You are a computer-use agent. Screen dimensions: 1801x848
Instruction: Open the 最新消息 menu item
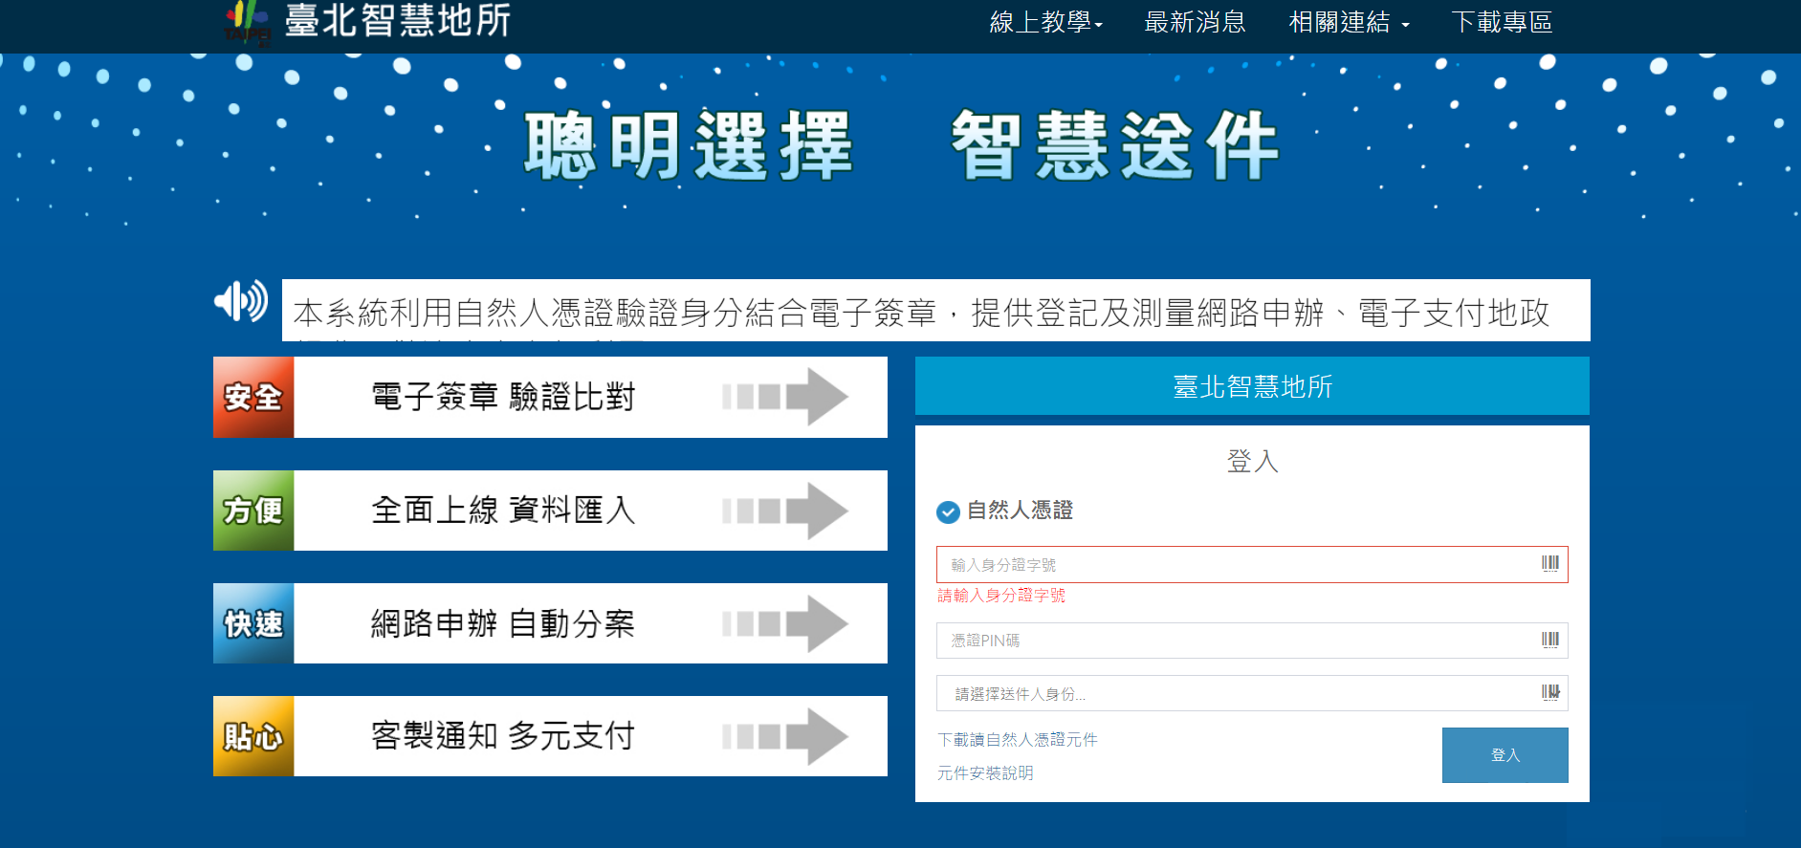pyautogui.click(x=1195, y=22)
